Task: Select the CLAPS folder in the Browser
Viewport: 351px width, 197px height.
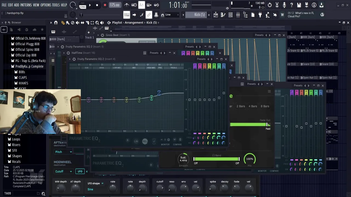Action: click(23, 78)
